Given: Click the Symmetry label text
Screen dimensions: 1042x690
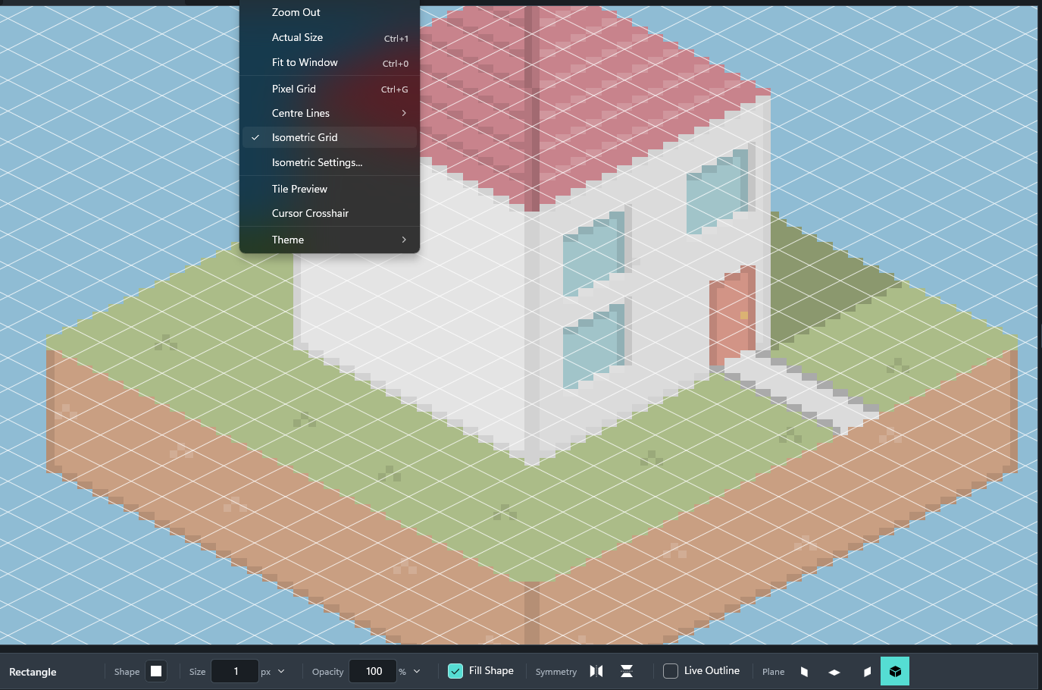Looking at the screenshot, I should coord(556,672).
